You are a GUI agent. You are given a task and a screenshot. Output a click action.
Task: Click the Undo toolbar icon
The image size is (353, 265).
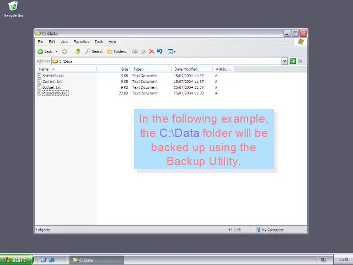click(x=160, y=51)
